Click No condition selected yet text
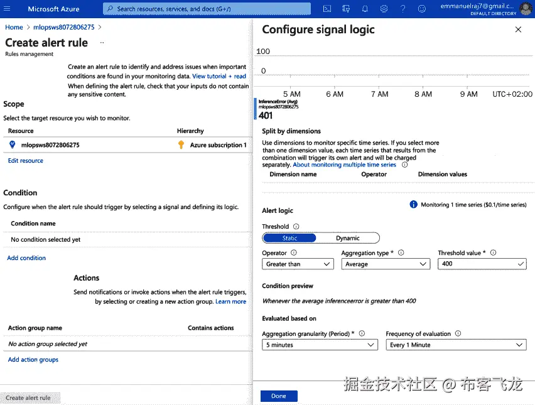This screenshot has height=405, width=535. coord(45,239)
